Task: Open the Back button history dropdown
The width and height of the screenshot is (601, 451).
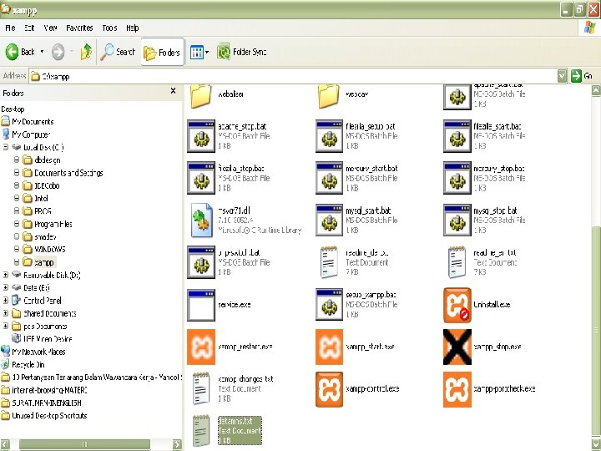Action: pos(43,52)
